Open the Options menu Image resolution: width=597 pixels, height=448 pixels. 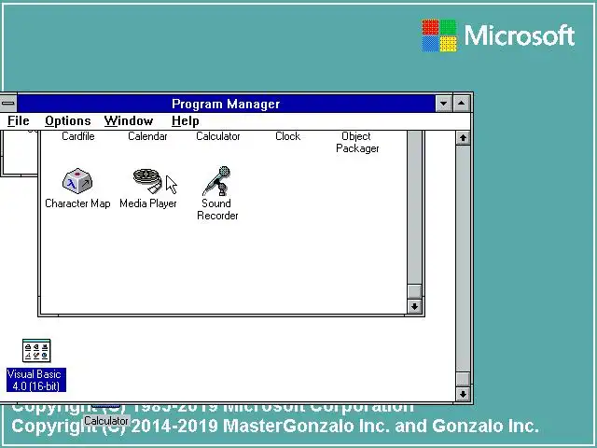68,121
